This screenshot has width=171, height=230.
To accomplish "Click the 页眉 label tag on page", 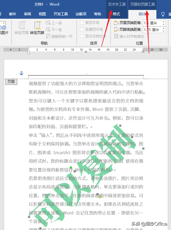I will coord(11,82).
